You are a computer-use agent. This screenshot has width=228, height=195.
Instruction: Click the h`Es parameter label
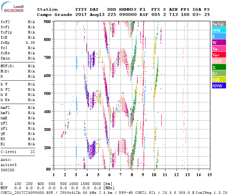click(x=5, y=100)
